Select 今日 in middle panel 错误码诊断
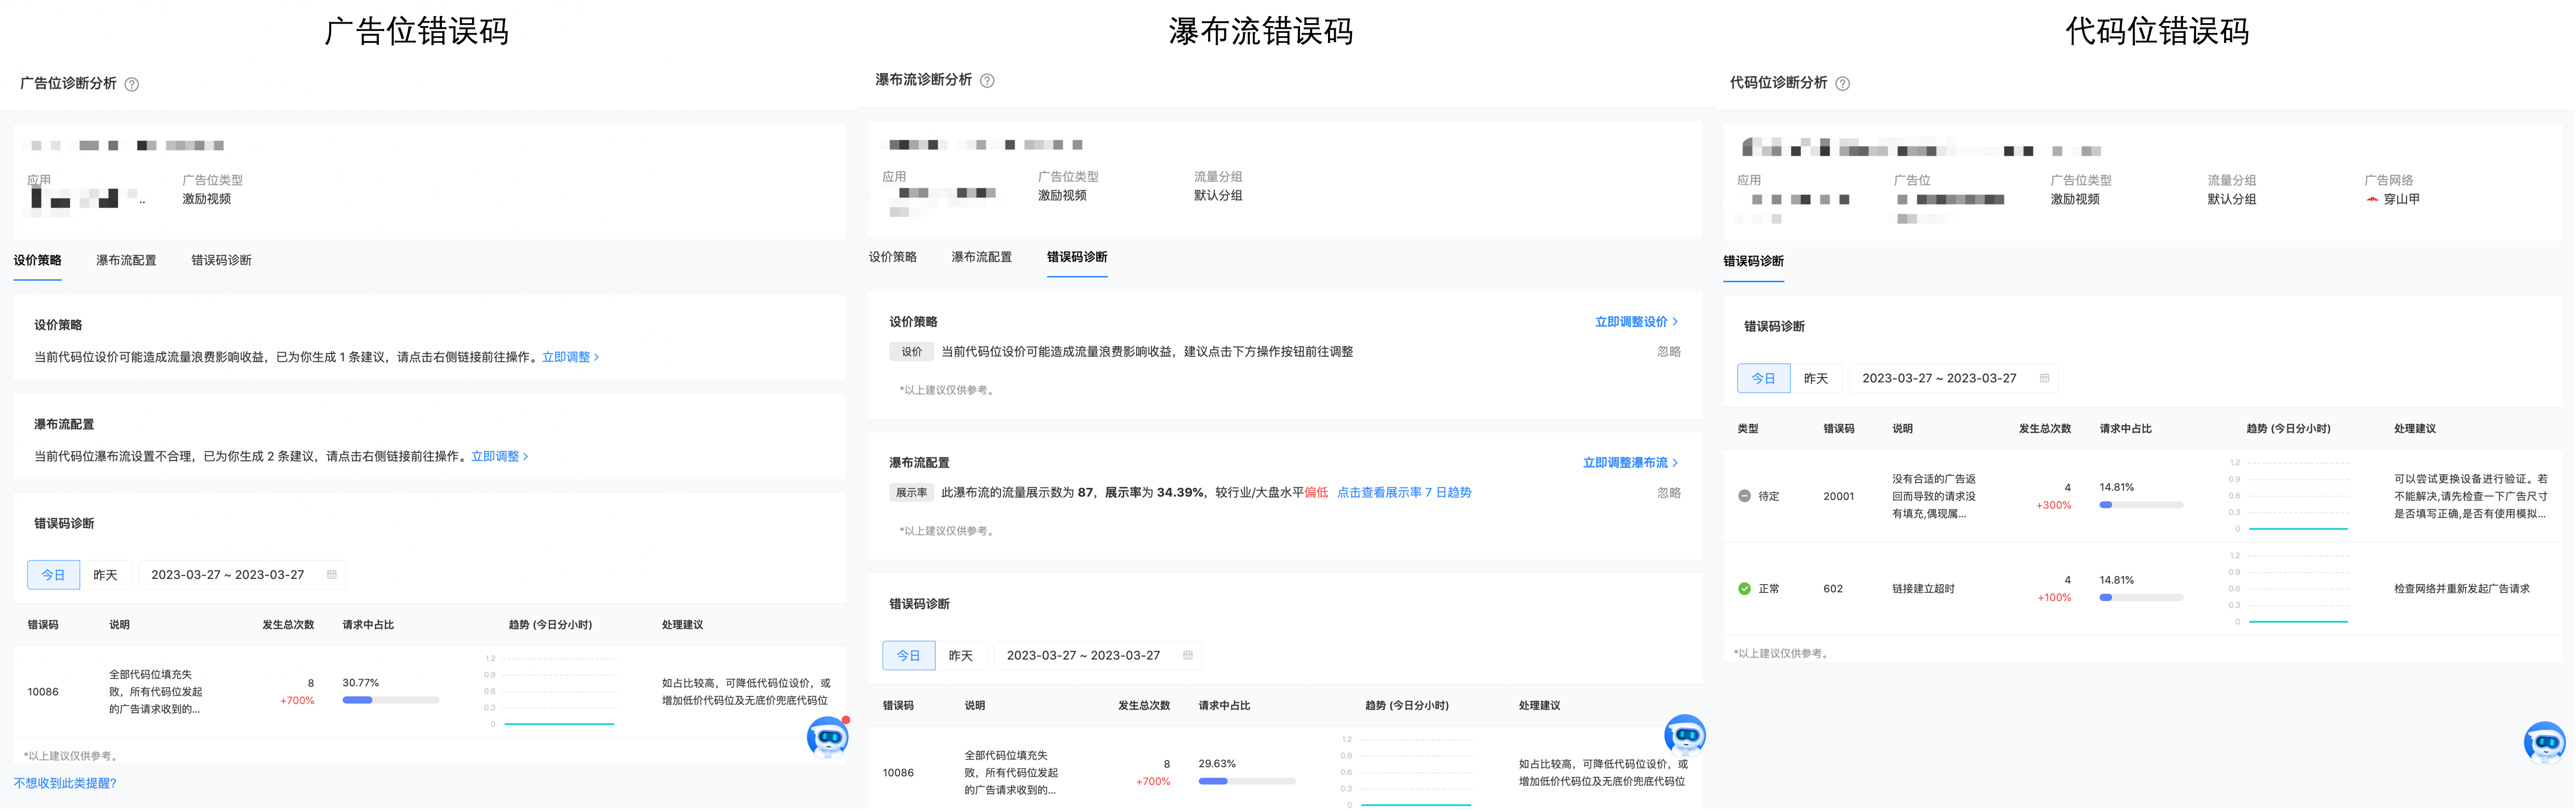Image resolution: width=2576 pixels, height=810 pixels. coord(908,656)
